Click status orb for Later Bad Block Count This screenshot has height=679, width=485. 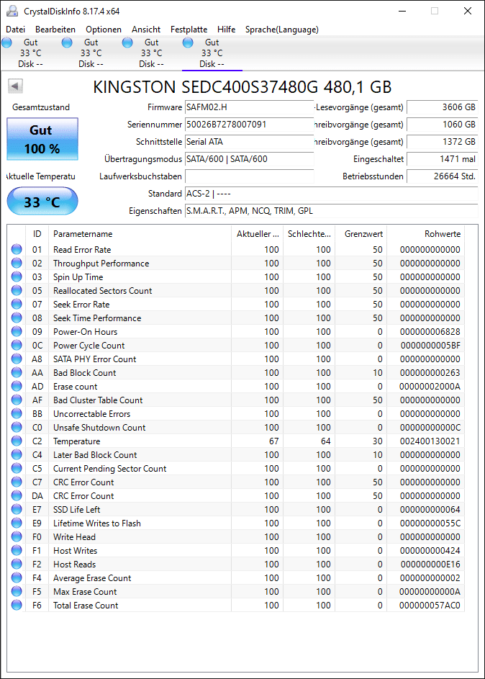point(17,454)
